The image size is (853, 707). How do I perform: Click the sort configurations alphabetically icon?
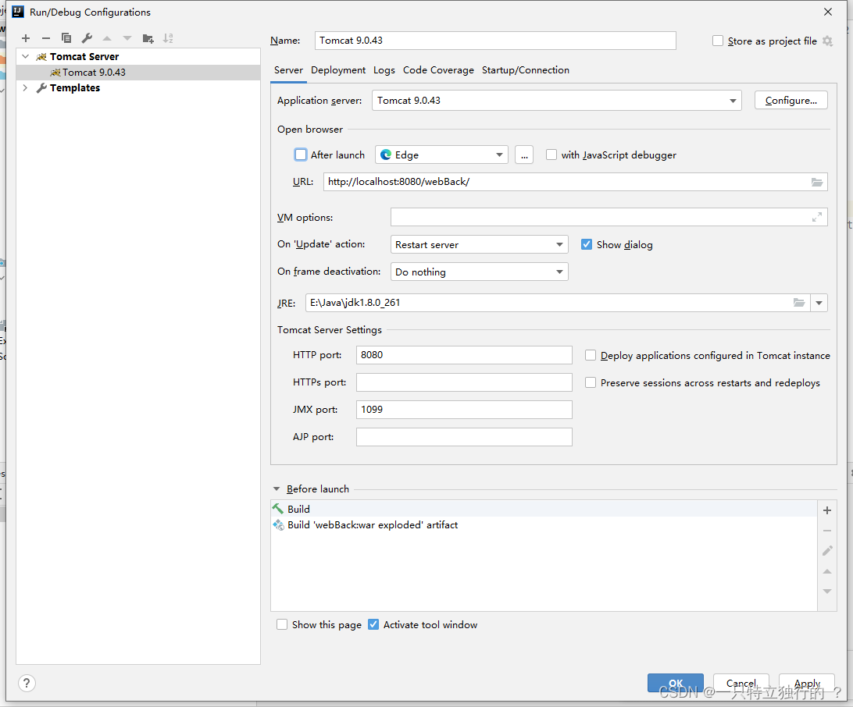pos(168,37)
